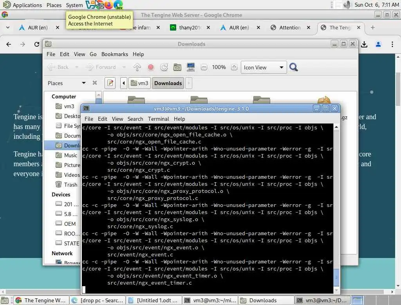Open Terminal menu in terminal window
Viewport: 401px width, 305px height.
tap(158, 119)
